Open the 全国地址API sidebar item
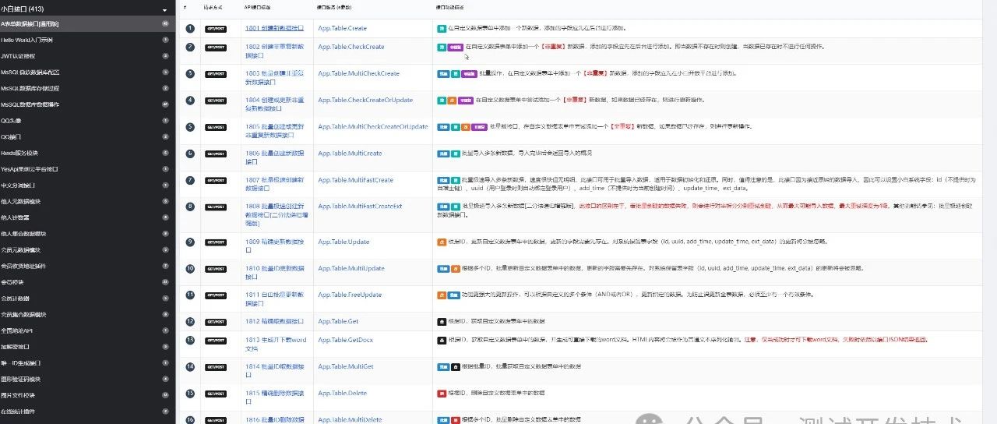 (17, 330)
